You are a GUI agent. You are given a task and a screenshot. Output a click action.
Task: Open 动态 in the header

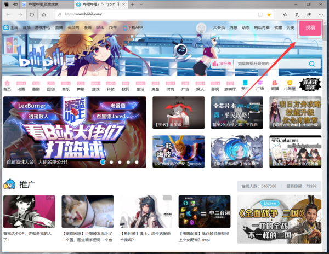246,27
